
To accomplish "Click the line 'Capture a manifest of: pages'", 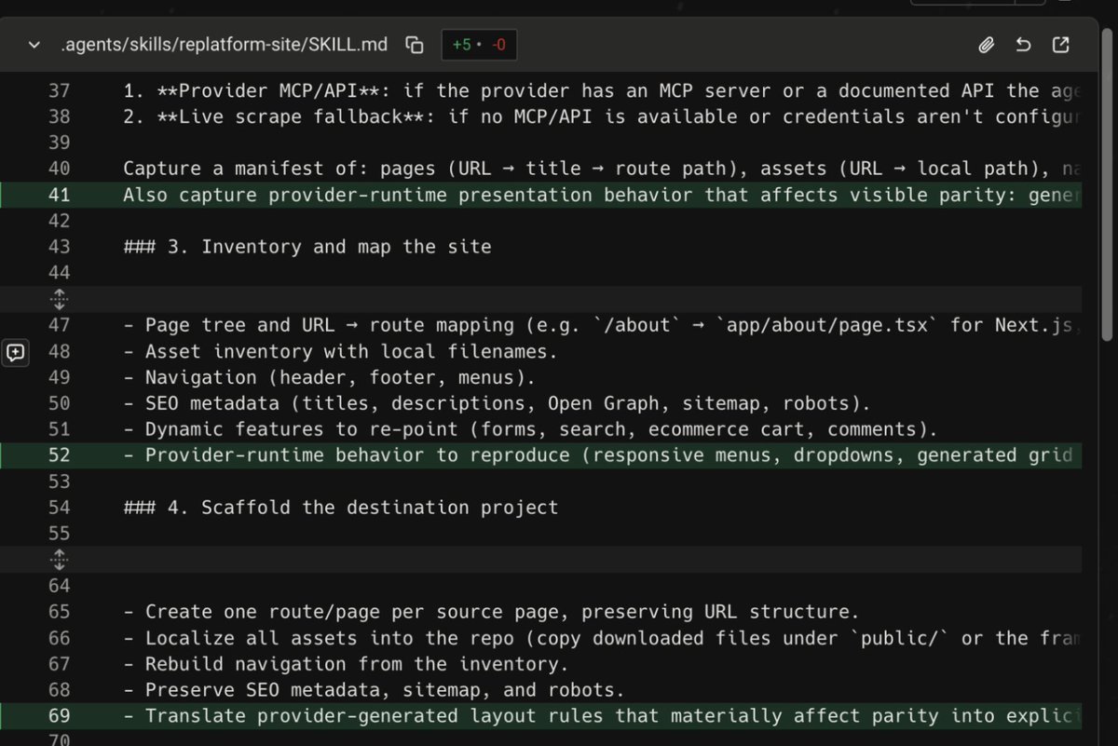I will (602, 169).
